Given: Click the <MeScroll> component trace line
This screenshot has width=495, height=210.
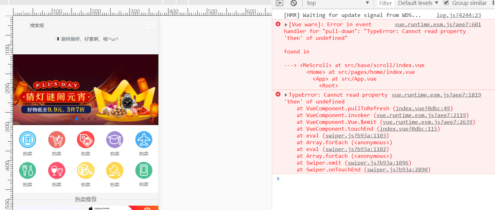Looking at the screenshot, I should coord(354,65).
